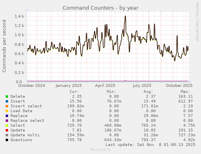
Task: Click the 1.0 k y-axis tick label
Action: 19,35
